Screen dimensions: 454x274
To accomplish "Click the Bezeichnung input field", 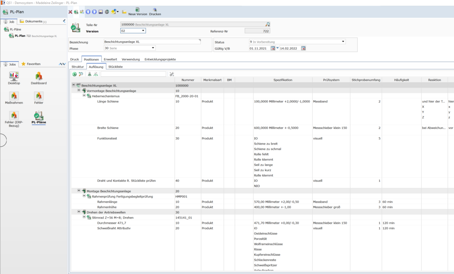I will coord(152,42).
